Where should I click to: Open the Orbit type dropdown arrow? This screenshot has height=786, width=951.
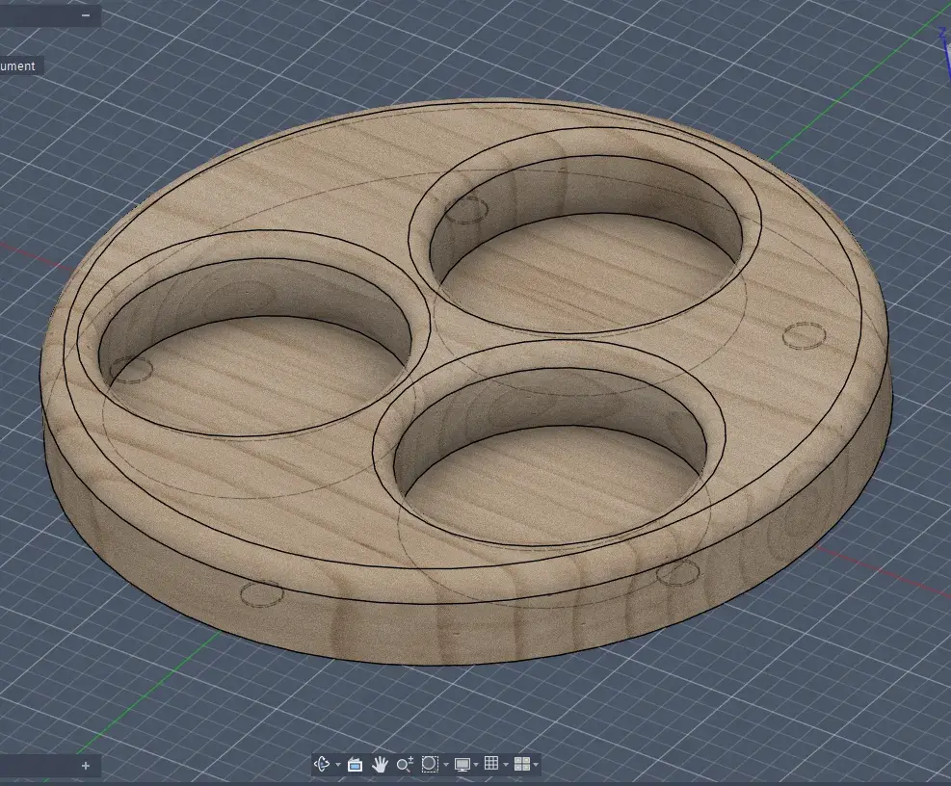(x=338, y=765)
